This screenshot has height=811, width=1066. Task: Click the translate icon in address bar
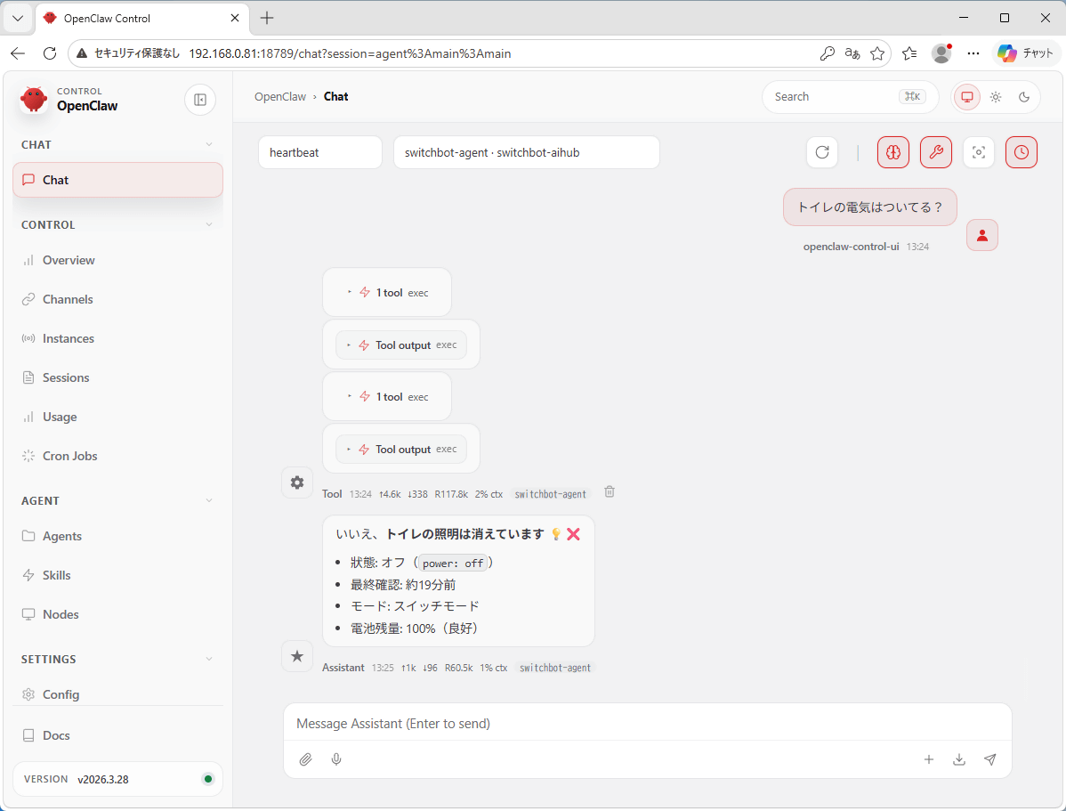point(852,53)
